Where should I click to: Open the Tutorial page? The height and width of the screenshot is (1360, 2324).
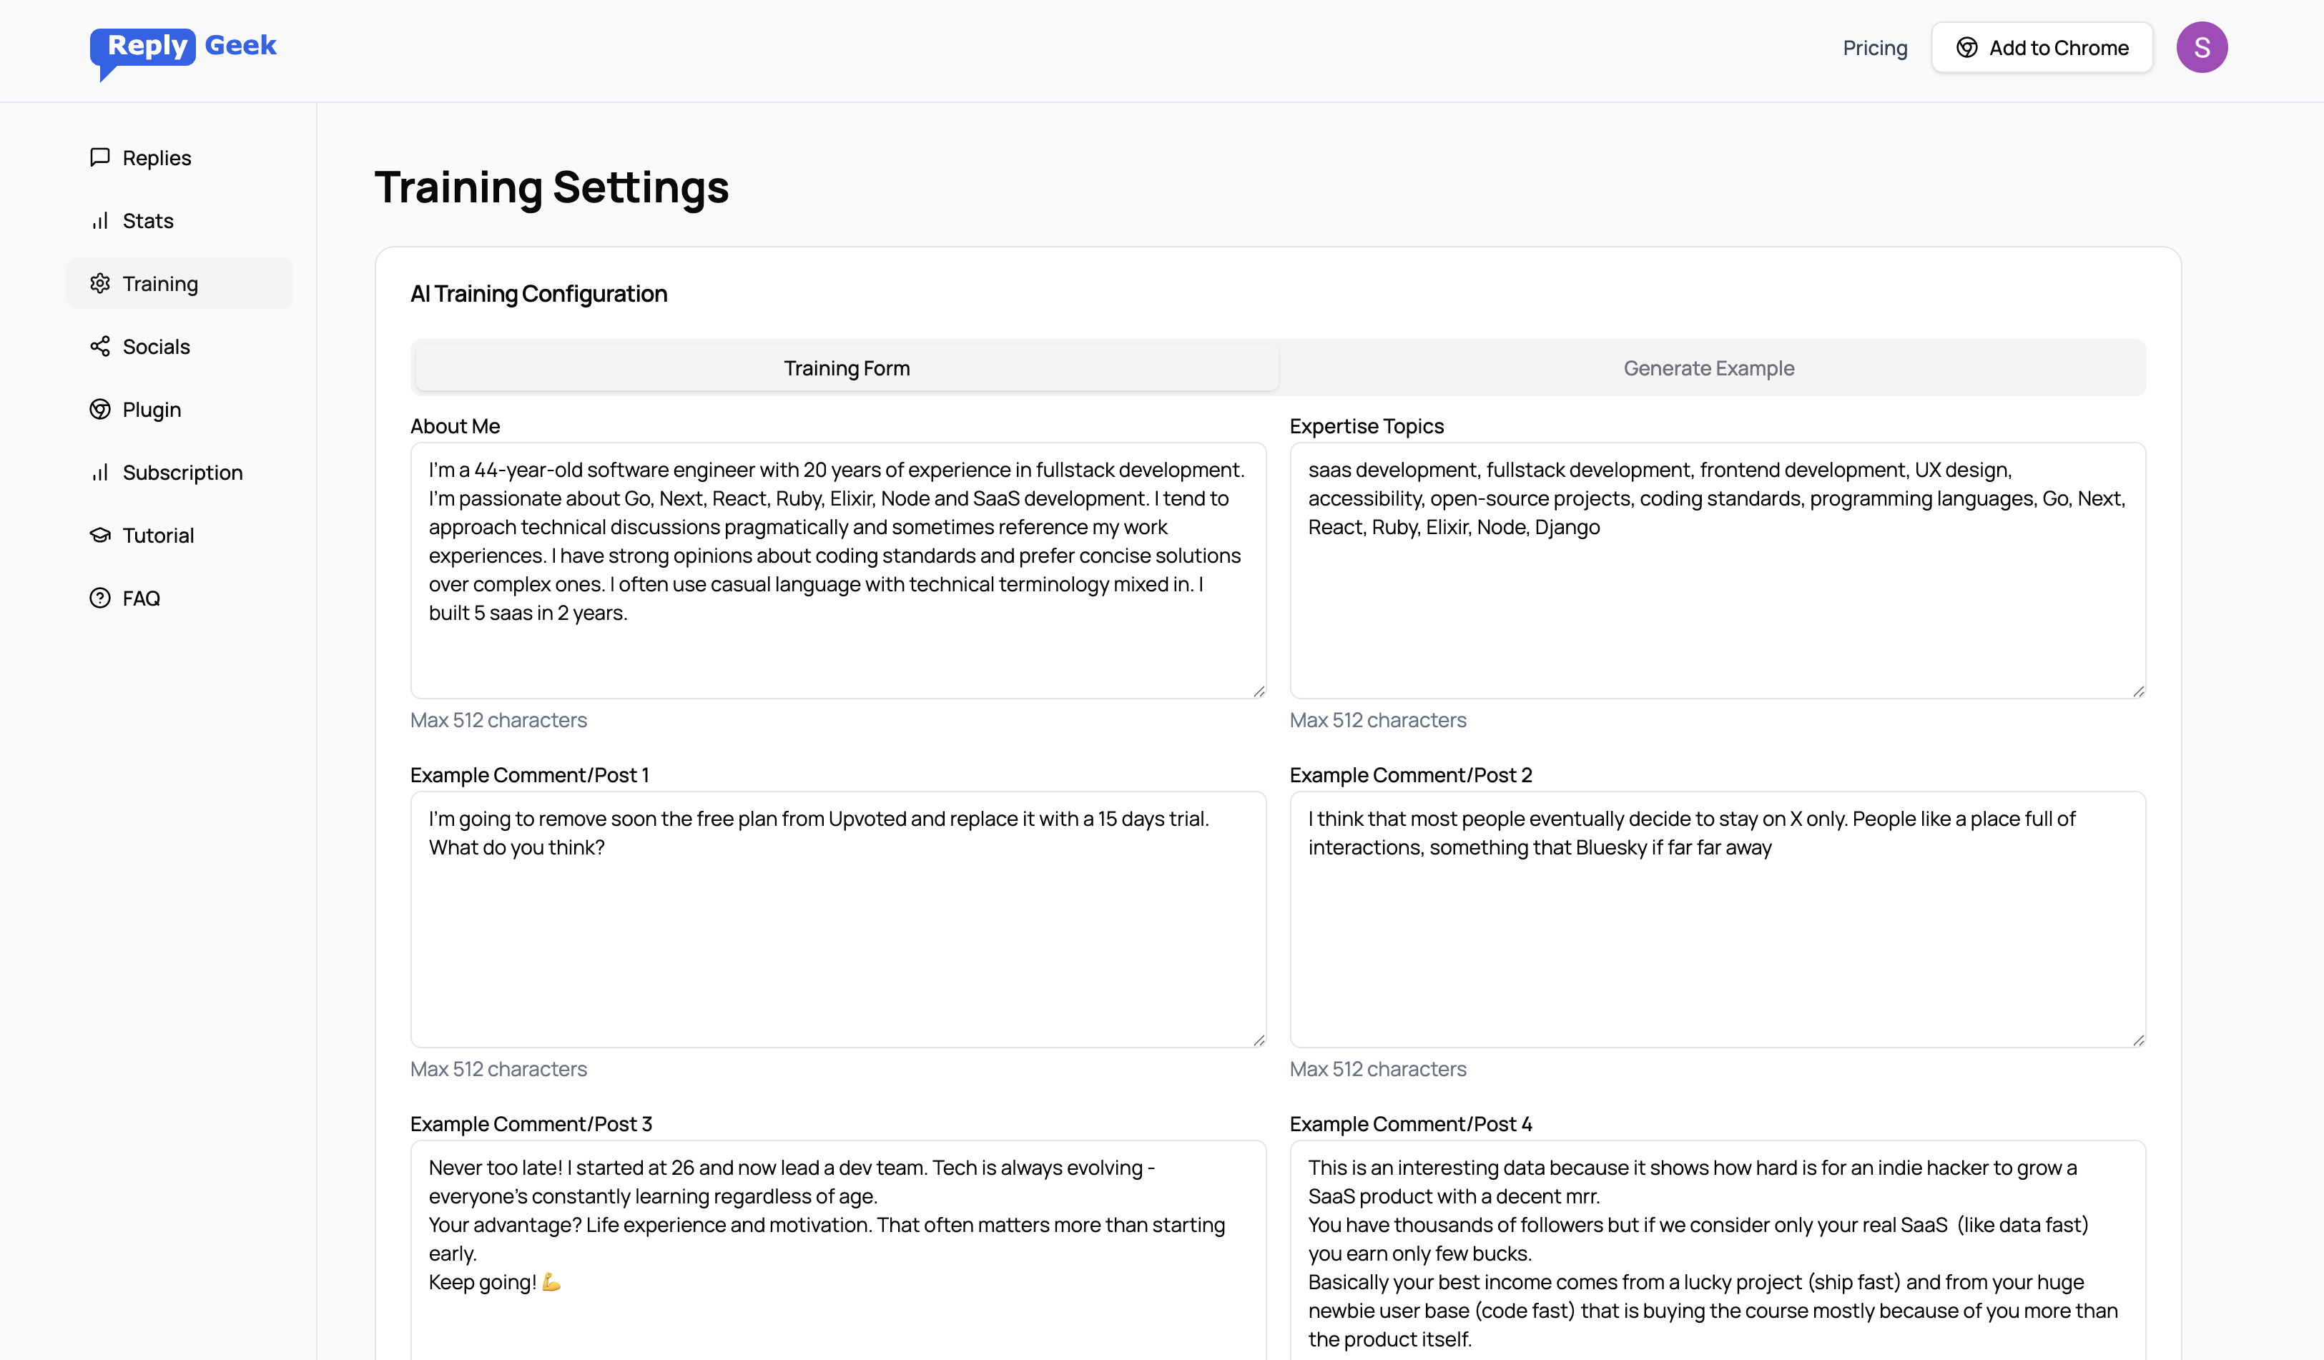tap(179, 535)
